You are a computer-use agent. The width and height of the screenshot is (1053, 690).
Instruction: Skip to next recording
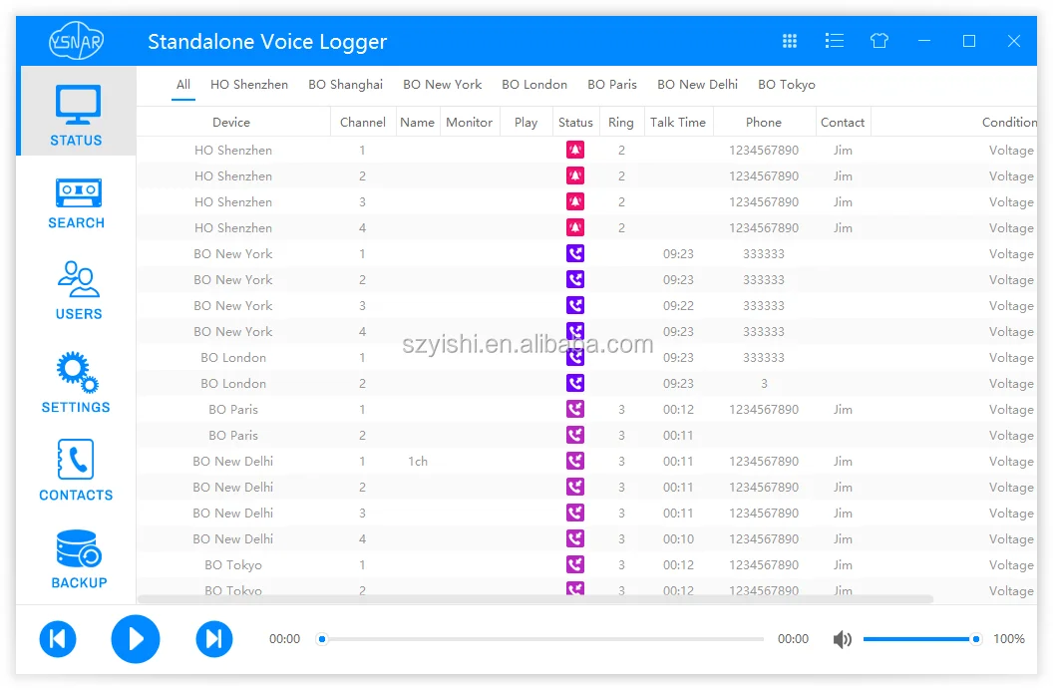213,639
